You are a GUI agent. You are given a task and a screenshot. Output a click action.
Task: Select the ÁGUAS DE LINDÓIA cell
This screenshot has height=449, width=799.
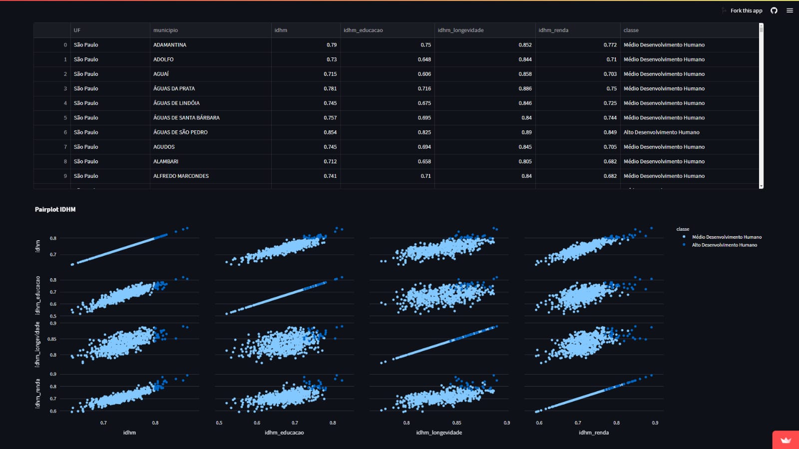click(210, 103)
